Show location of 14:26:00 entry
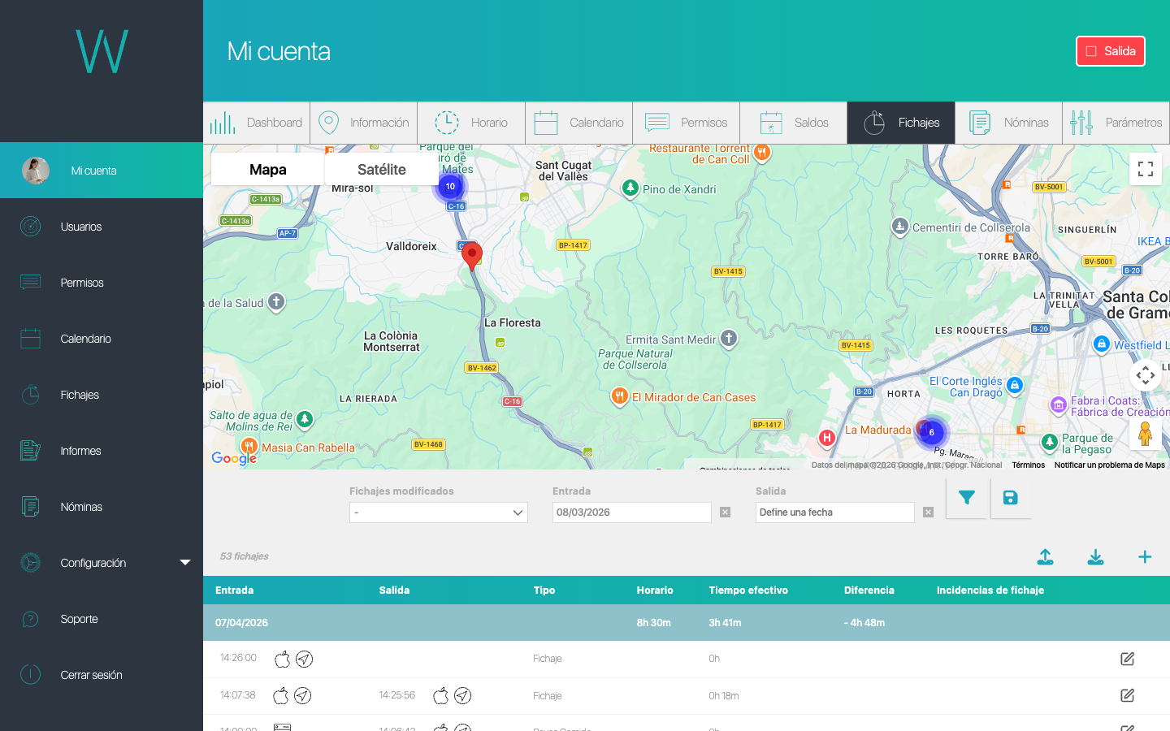The width and height of the screenshot is (1170, 731). point(304,659)
